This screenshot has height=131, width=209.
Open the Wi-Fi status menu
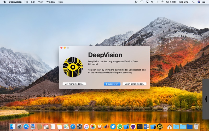pos(162,2)
